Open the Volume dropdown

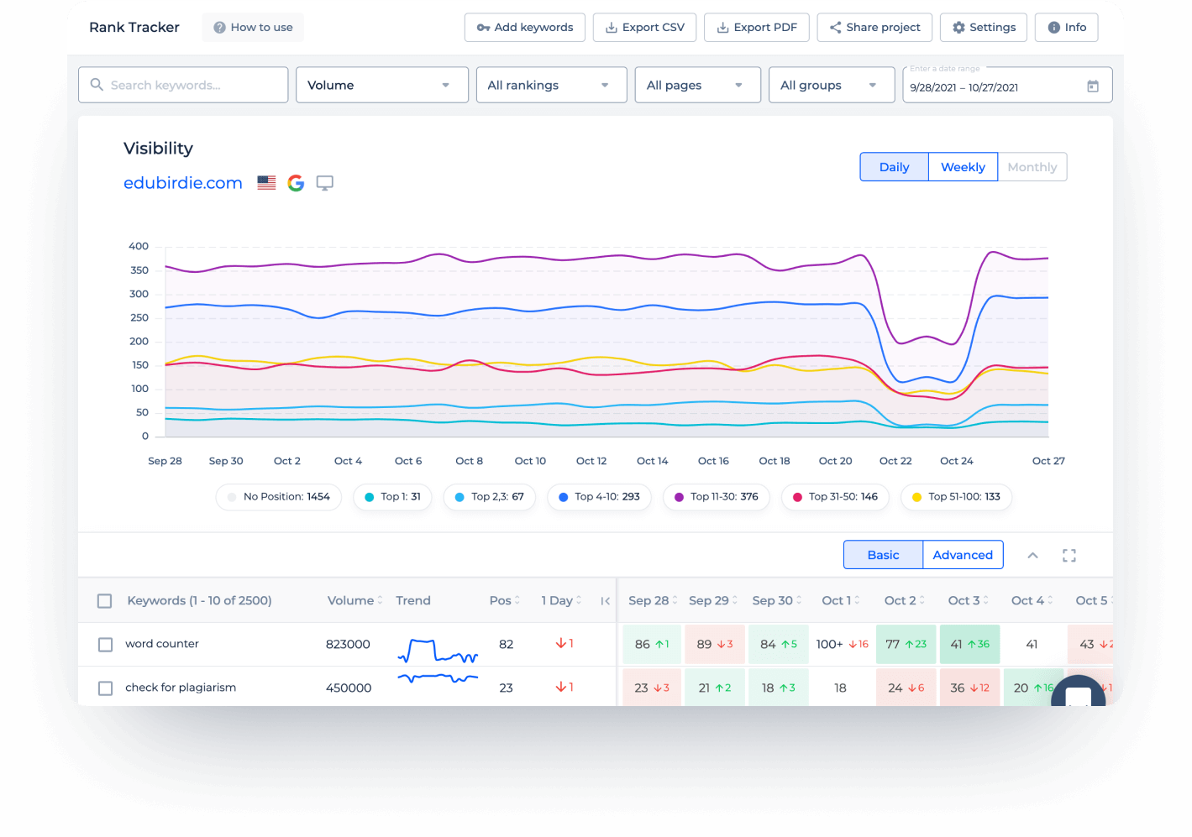tap(382, 85)
